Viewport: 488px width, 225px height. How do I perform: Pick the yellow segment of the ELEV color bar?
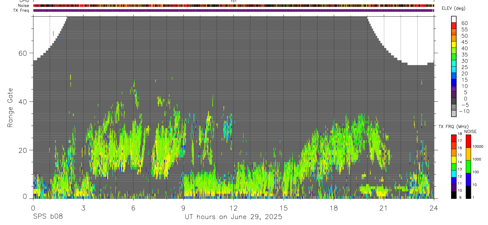pyautogui.click(x=454, y=44)
